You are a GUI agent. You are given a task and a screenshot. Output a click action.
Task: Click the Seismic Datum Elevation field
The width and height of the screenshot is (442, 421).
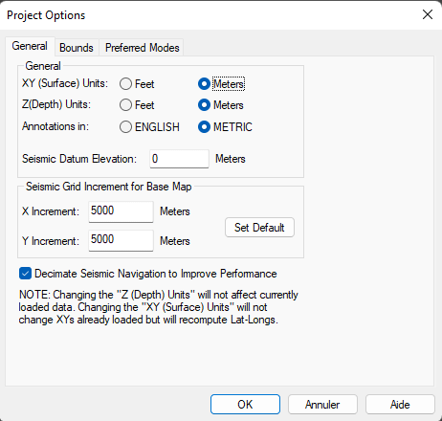tap(179, 159)
